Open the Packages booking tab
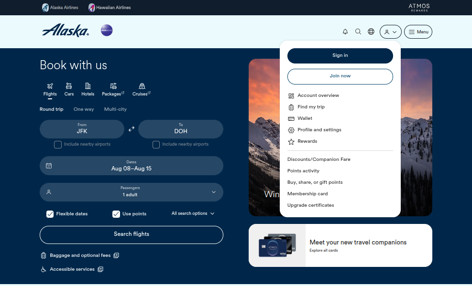The image size is (472, 286). coord(113,90)
